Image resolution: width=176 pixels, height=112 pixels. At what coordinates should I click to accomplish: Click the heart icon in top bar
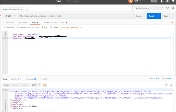[173, 1]
